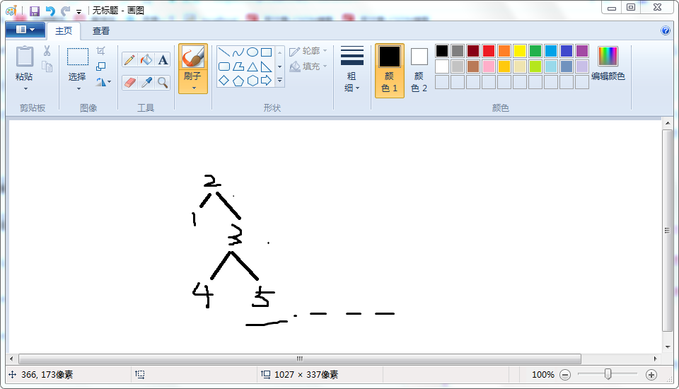The image size is (679, 389).
Task: Open Paint help question mark icon
Action: (666, 30)
